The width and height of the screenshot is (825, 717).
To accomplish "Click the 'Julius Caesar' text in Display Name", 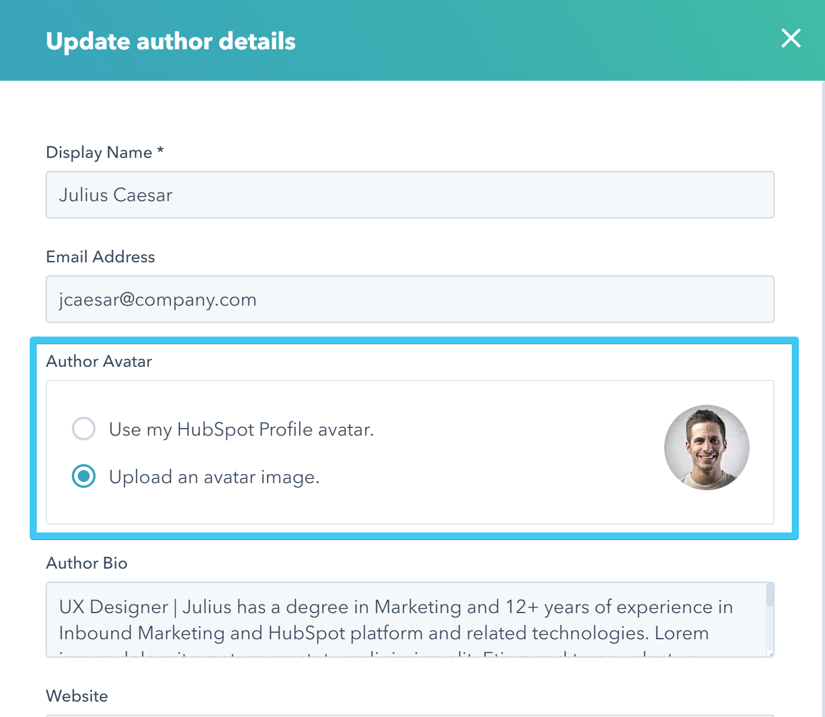I will pos(116,195).
